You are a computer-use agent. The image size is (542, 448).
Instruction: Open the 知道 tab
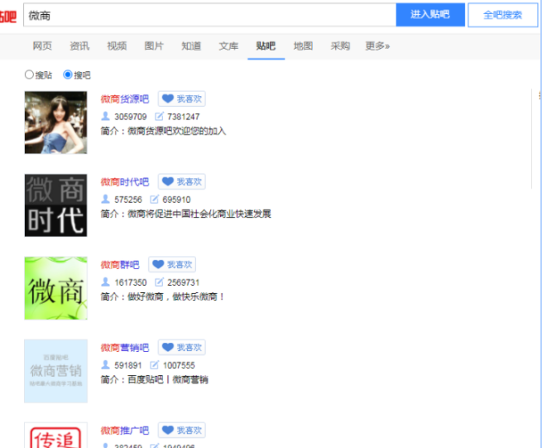(191, 46)
